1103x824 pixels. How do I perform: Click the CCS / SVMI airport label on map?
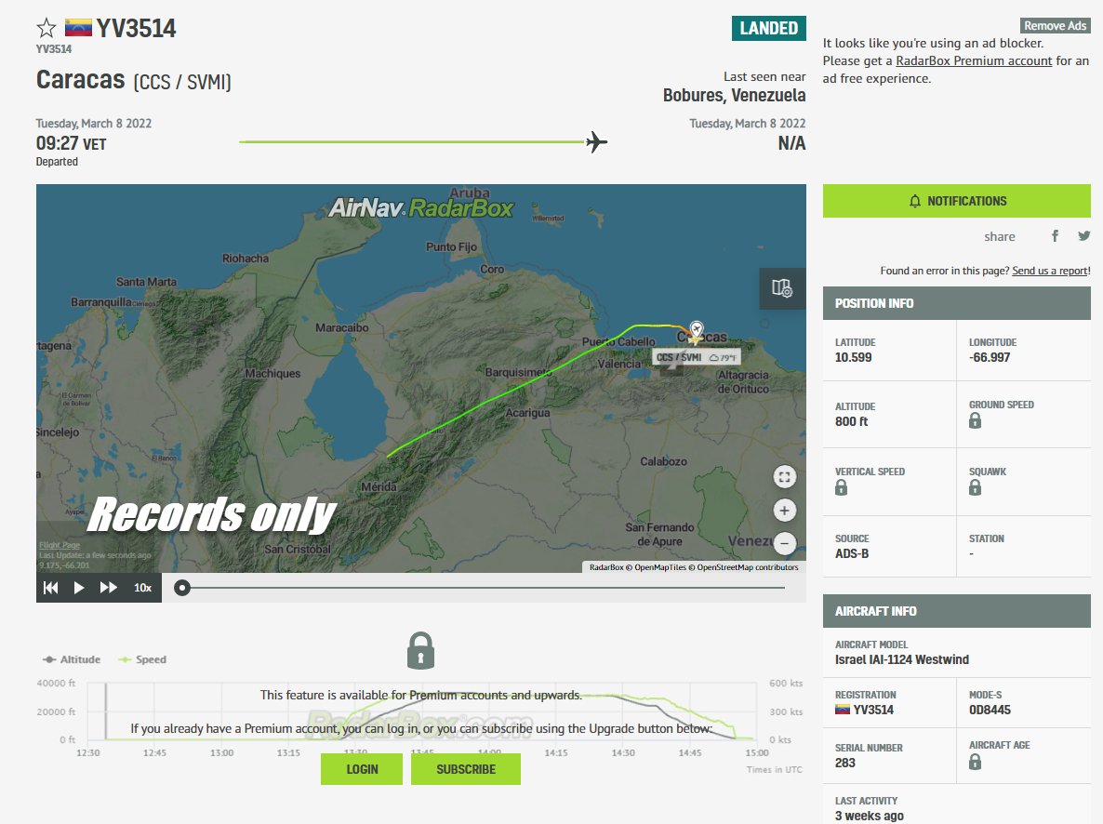697,357
